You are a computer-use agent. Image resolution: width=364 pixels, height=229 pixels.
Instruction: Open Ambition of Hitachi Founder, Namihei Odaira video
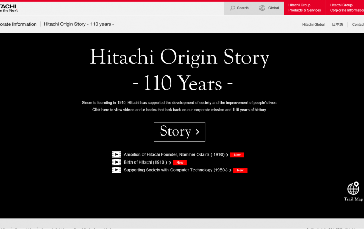pos(174,155)
